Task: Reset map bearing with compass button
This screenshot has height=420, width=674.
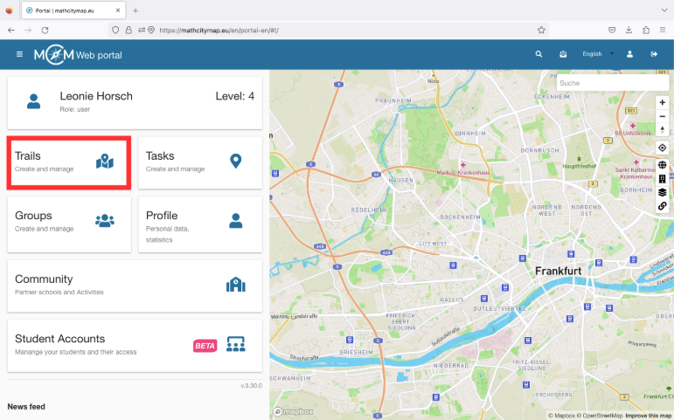Action: (662, 129)
